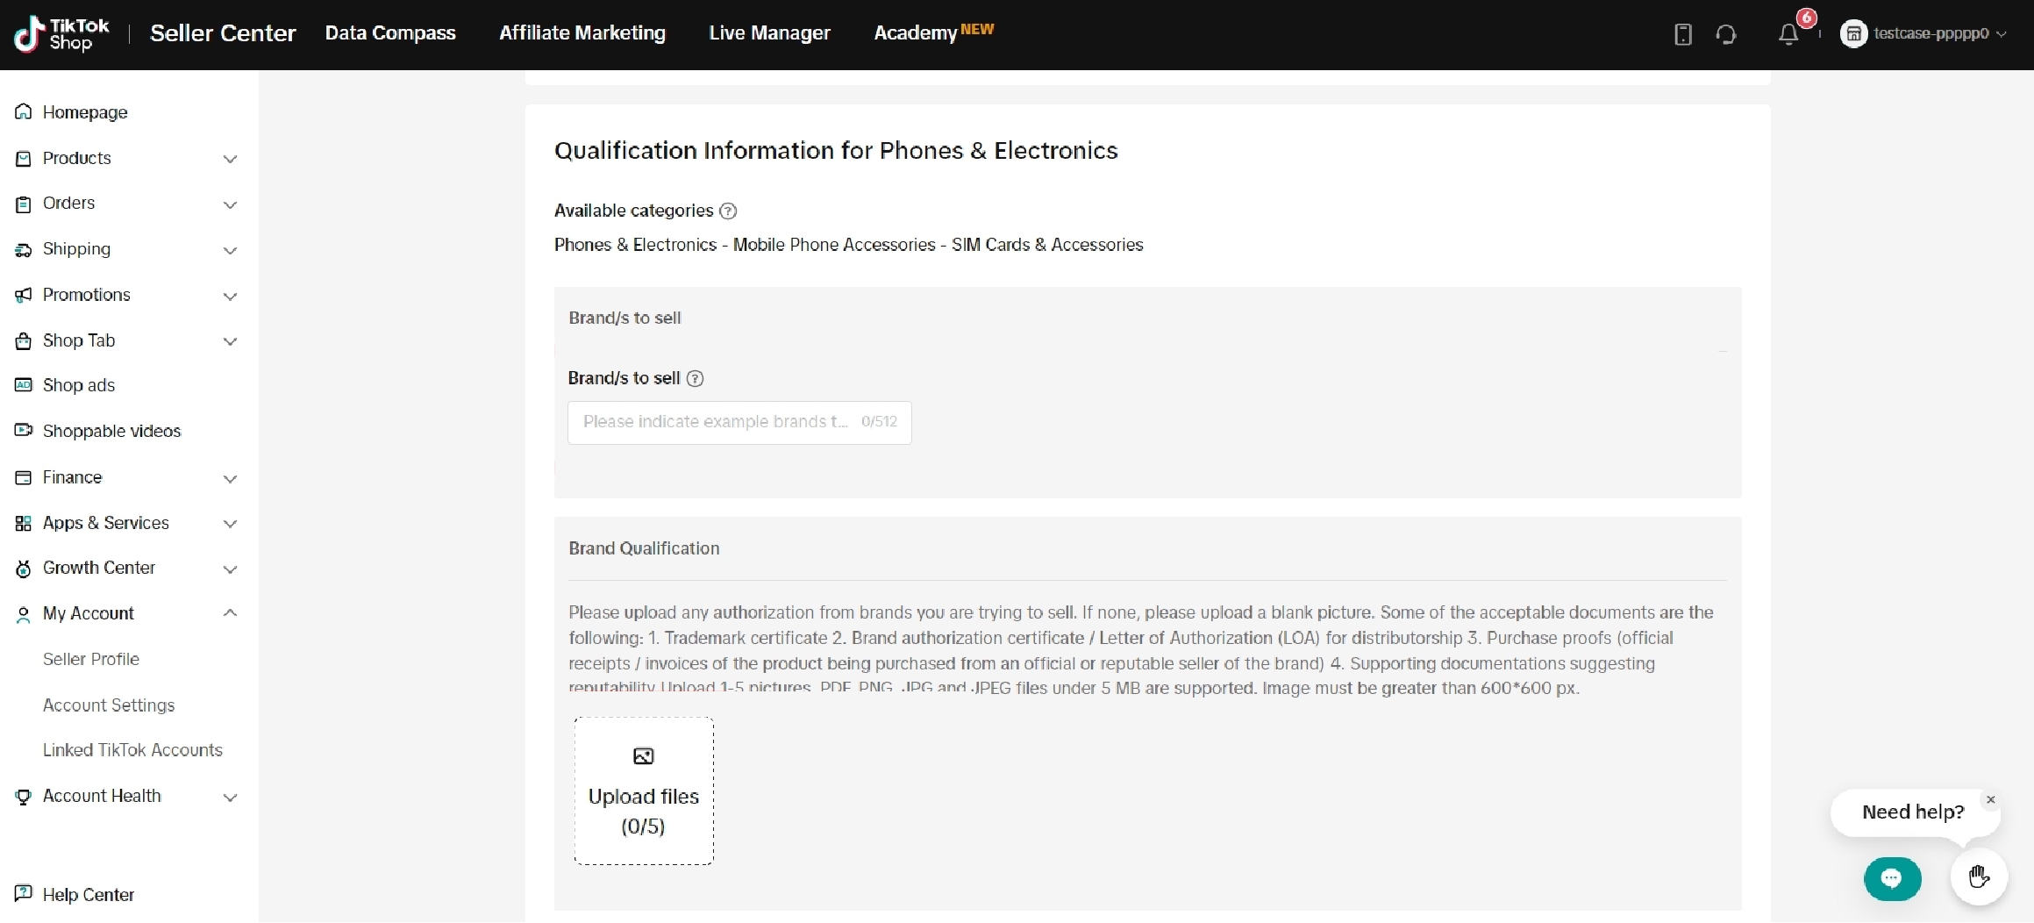Viewport: 2034px width, 923px height.
Task: Click the help icon beside Available categories
Action: [728, 211]
